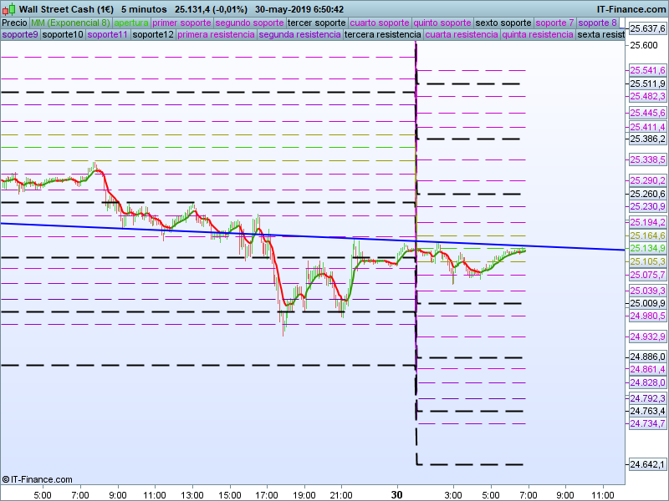
Task: Click the 'soporte10' indicator label
Action: click(x=63, y=35)
